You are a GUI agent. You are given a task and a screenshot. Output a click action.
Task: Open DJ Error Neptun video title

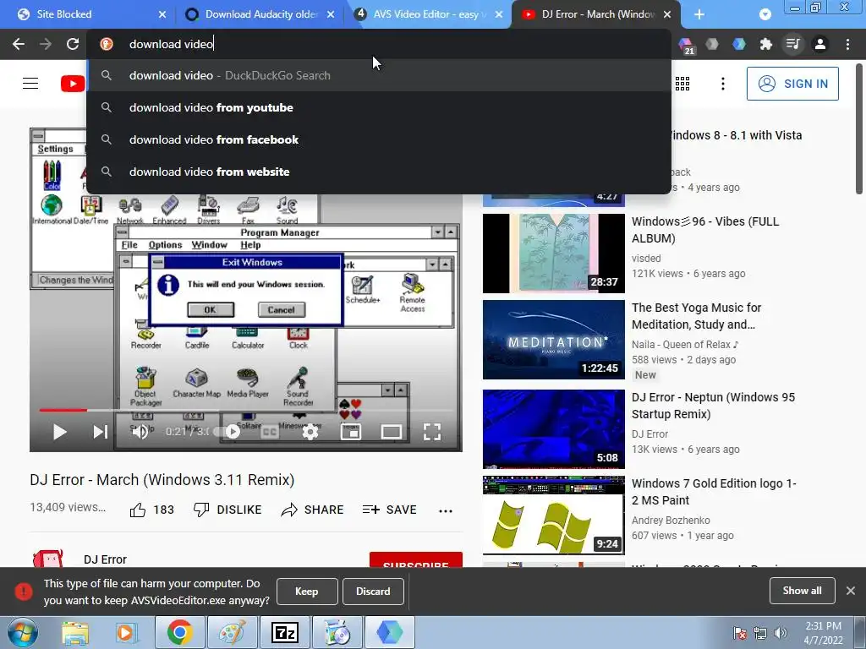[713, 406]
